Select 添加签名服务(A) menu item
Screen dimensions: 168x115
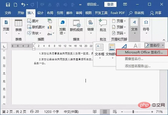[142, 66]
